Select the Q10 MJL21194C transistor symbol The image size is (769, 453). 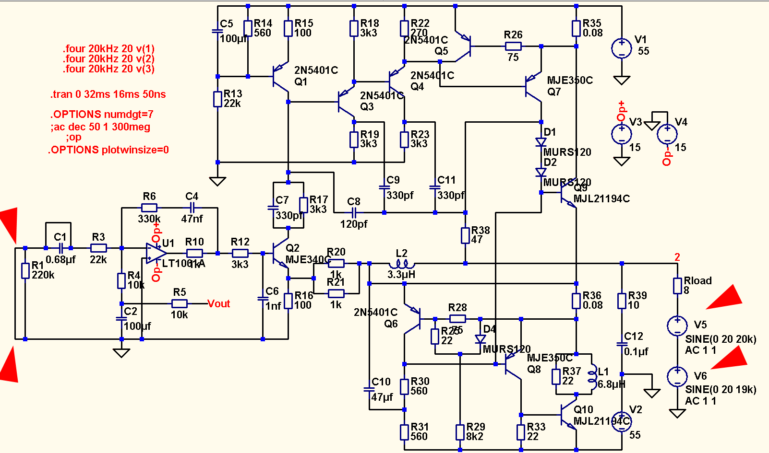(568, 415)
